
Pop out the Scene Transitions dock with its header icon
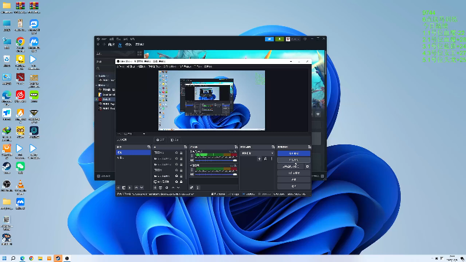pos(273,147)
